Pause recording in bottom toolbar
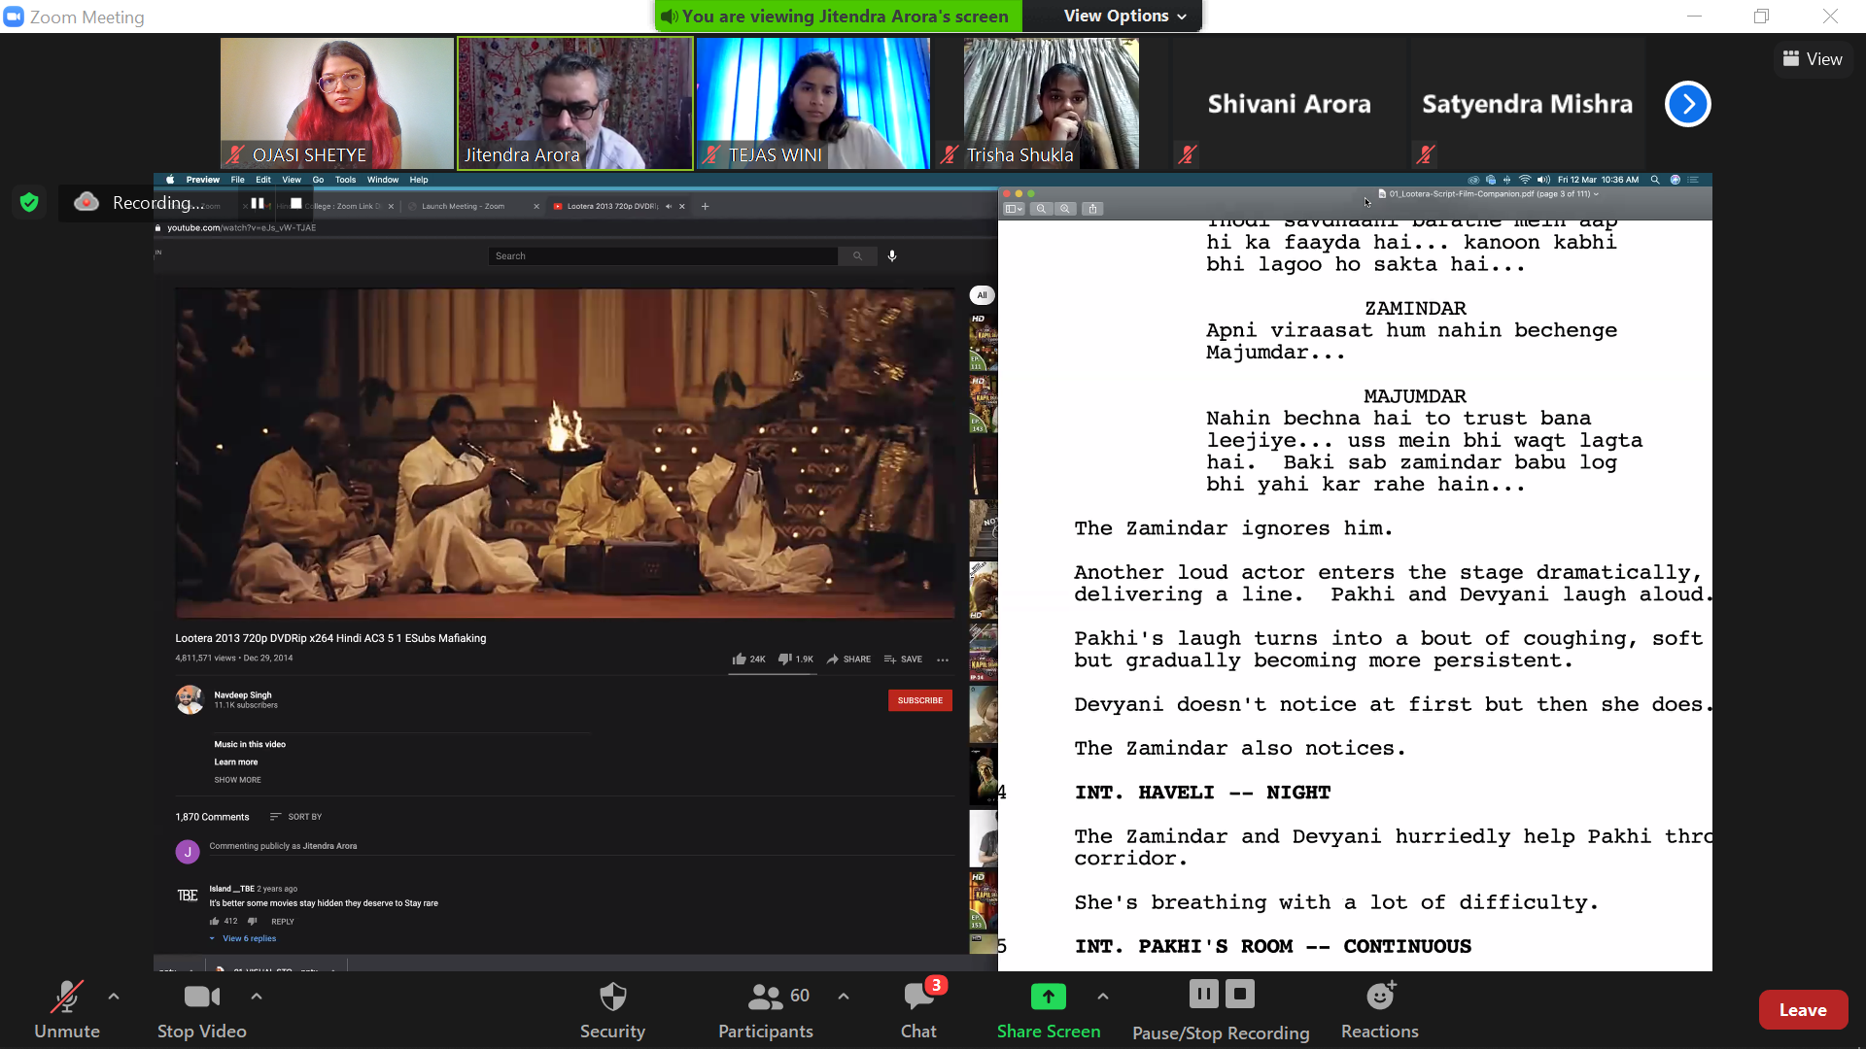The height and width of the screenshot is (1049, 1866). 1203,994
